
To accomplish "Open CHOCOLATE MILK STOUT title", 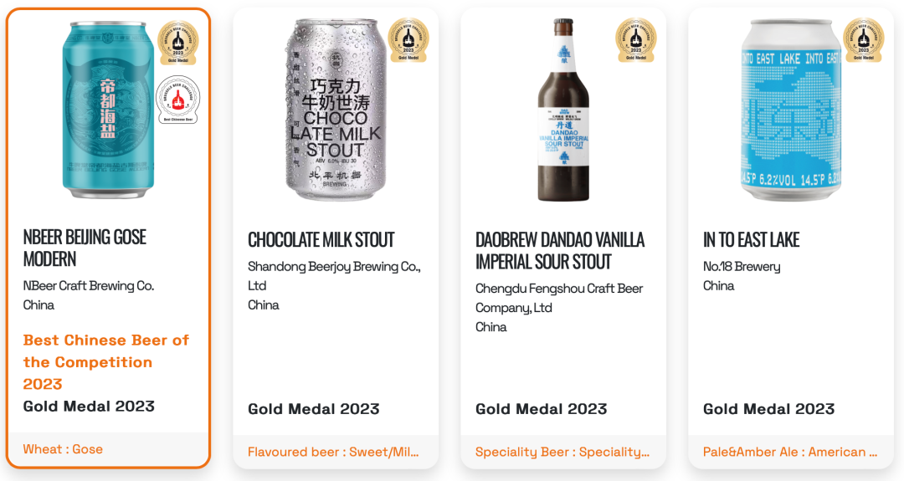I will (x=321, y=239).
